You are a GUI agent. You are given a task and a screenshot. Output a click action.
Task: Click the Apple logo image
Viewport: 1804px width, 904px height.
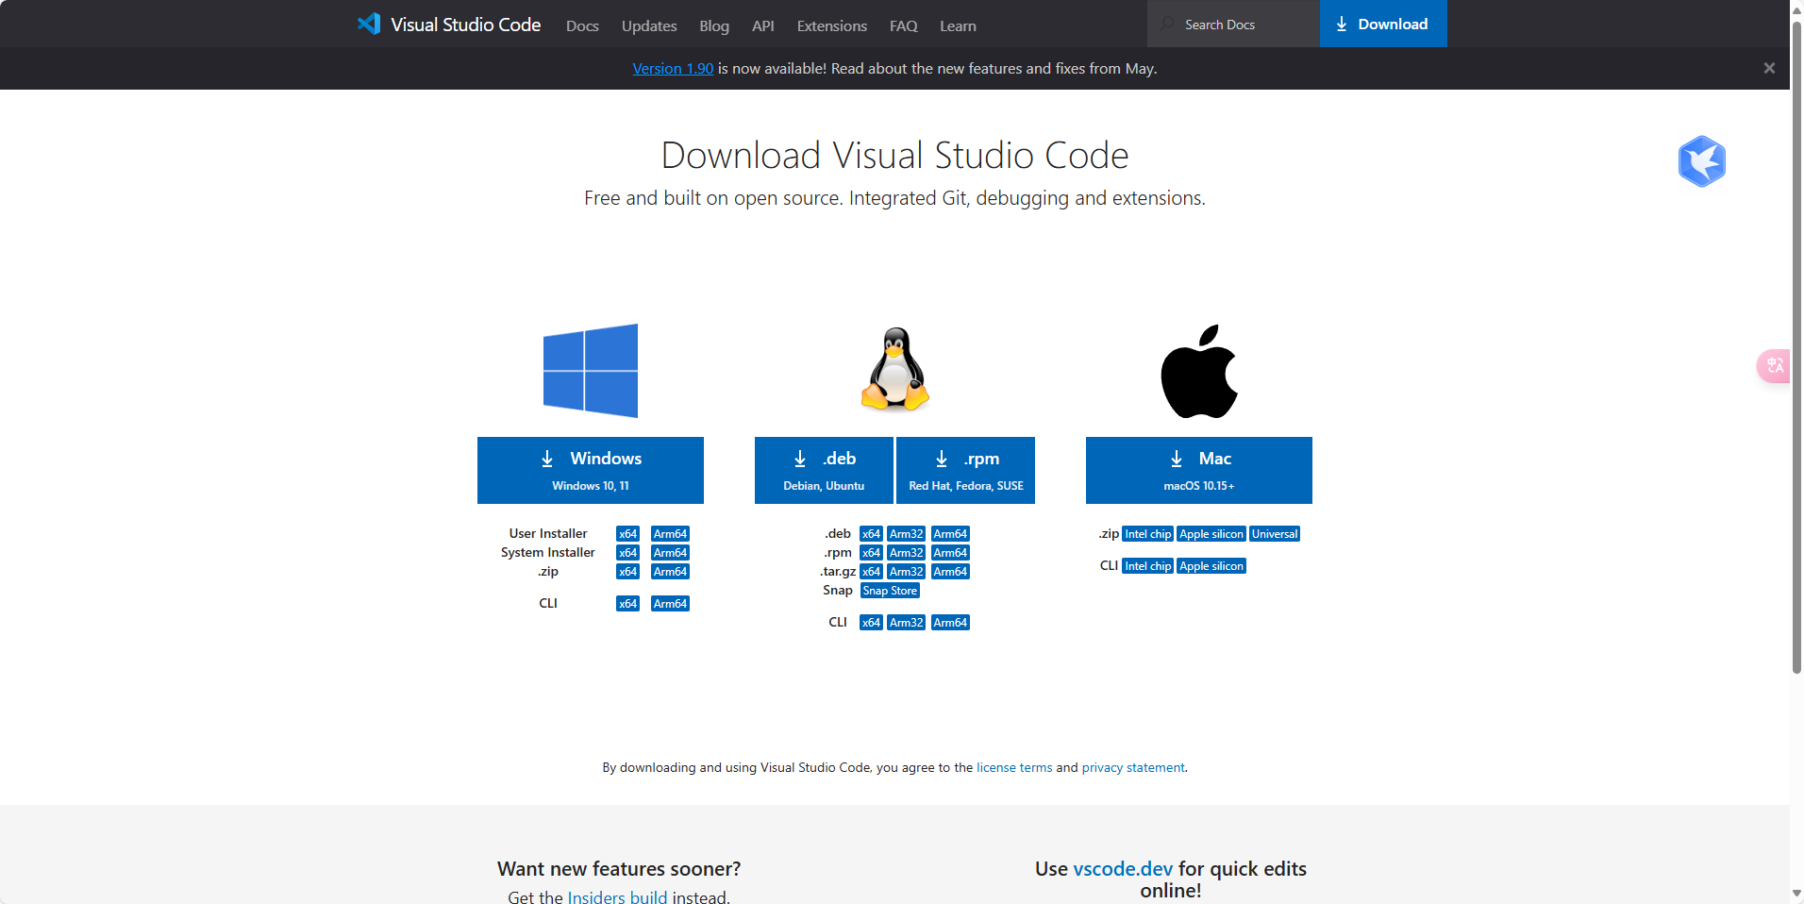(1199, 371)
